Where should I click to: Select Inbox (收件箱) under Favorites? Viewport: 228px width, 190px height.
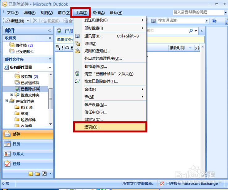pos(21,45)
